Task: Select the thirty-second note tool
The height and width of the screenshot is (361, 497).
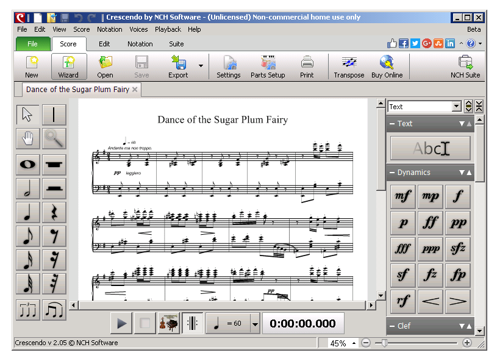Action: click(28, 284)
